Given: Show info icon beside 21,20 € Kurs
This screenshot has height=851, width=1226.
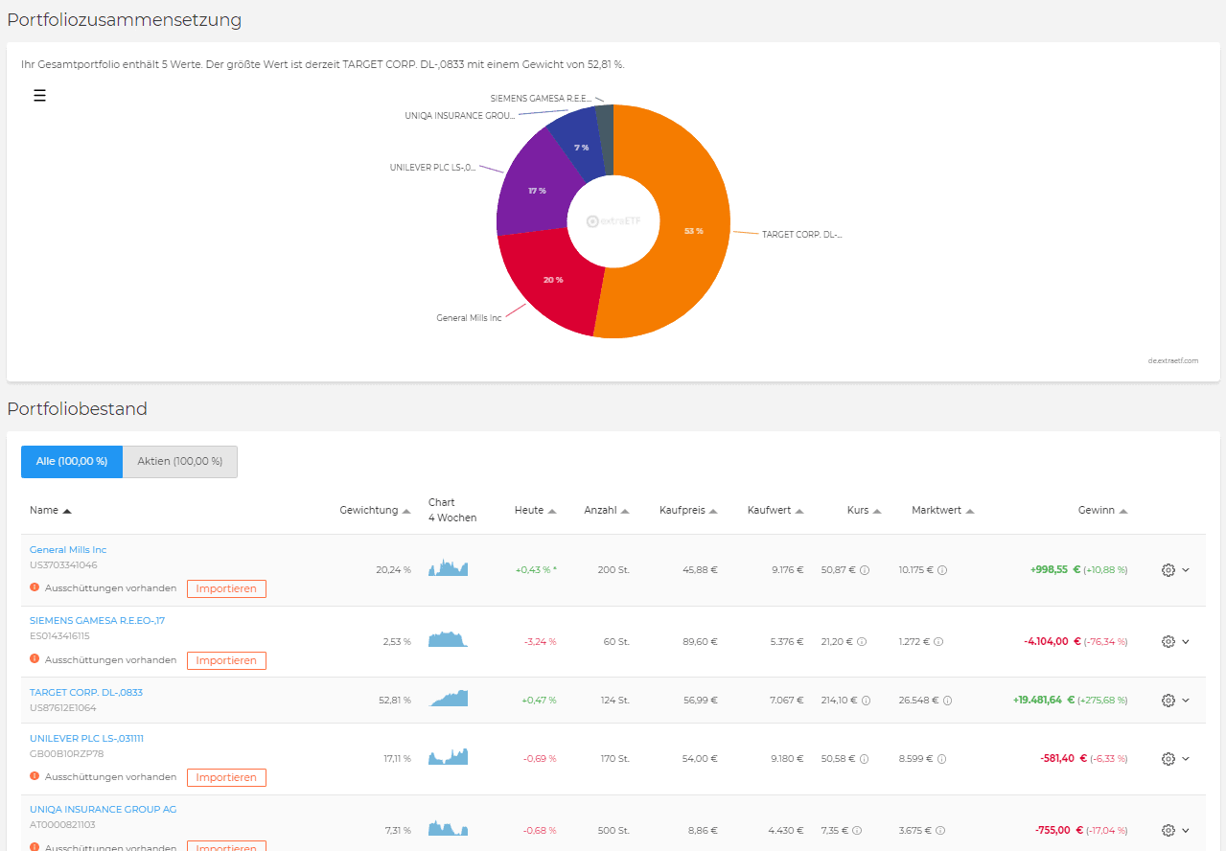Looking at the screenshot, I should (861, 641).
